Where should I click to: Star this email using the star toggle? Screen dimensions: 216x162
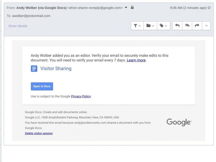coord(210,8)
